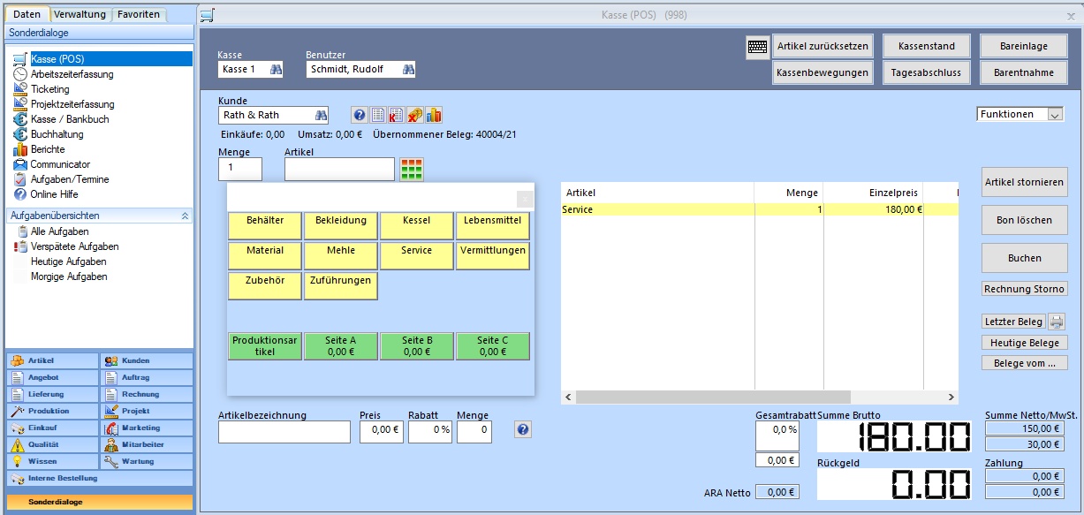This screenshot has height=515, width=1084.
Task: Click the Tagesabschluss button
Action: [926, 72]
